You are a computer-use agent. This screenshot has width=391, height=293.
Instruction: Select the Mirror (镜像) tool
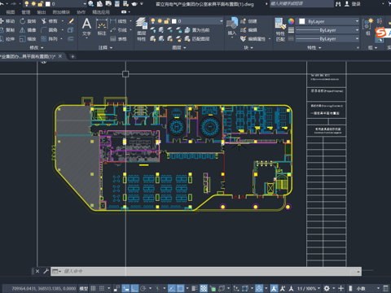click(28, 30)
